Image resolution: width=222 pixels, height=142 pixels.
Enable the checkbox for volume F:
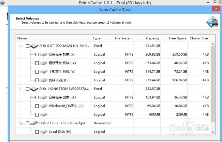tap(37, 80)
